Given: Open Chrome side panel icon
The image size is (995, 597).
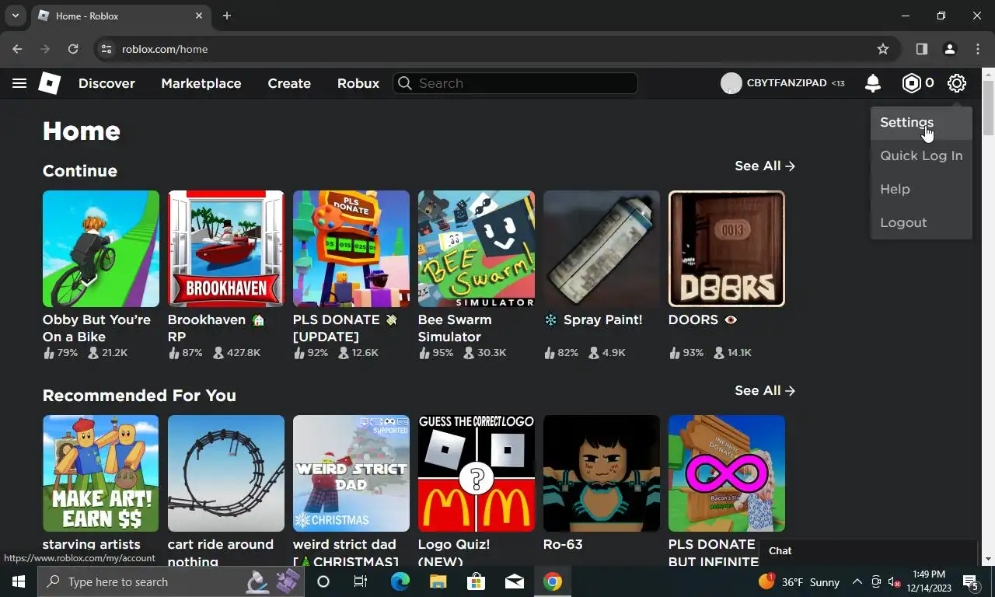Looking at the screenshot, I should click(x=921, y=49).
